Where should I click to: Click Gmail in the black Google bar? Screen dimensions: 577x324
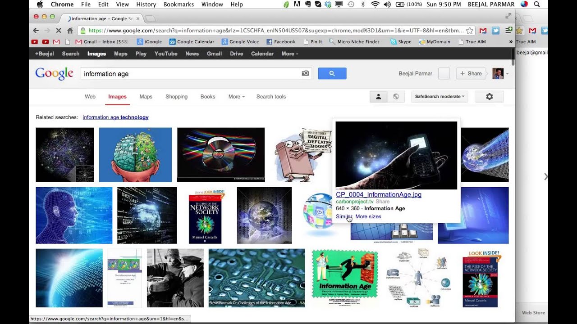click(214, 54)
